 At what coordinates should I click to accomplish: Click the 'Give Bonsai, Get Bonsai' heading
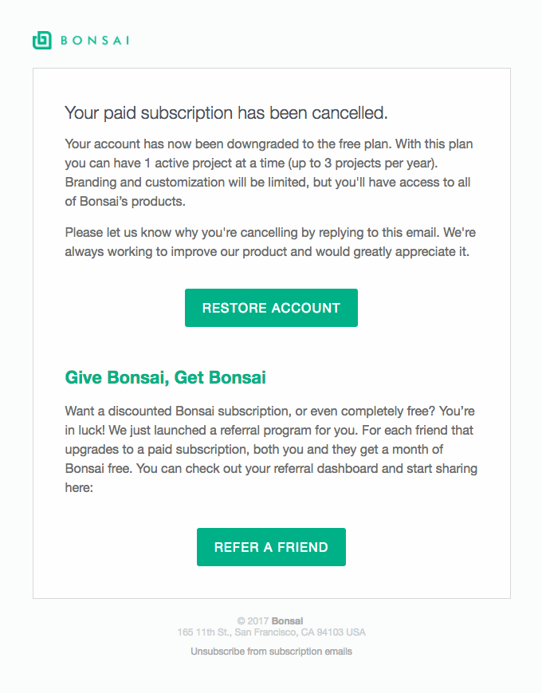point(165,377)
